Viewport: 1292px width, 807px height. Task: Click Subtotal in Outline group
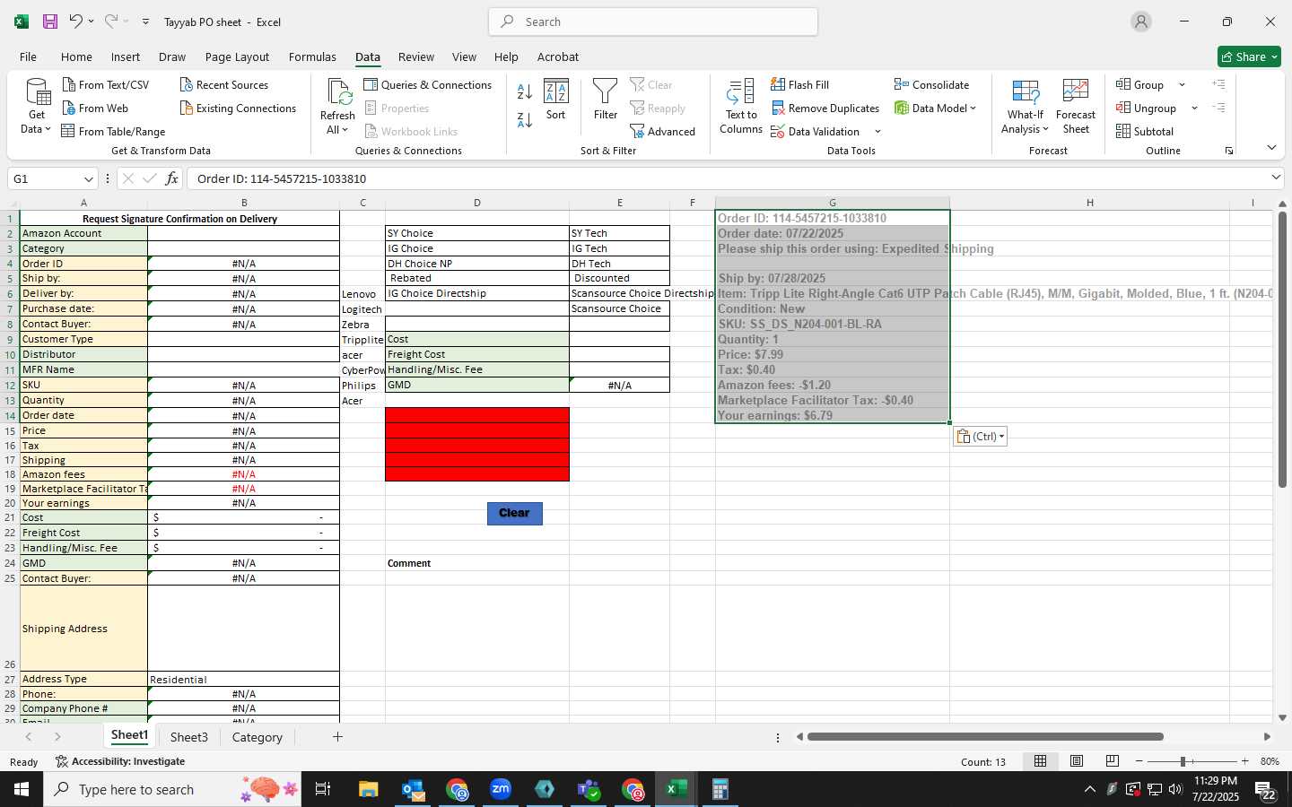click(1145, 131)
